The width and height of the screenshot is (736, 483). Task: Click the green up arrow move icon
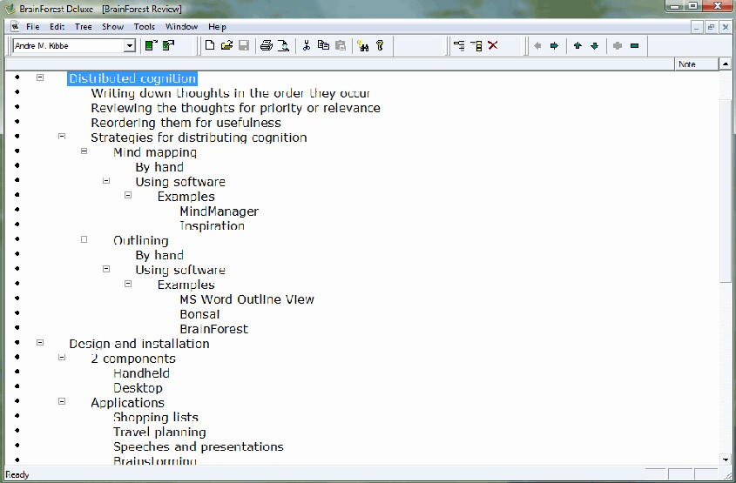point(577,45)
